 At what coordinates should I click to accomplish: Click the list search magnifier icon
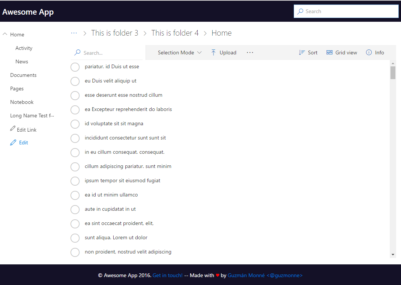point(77,52)
